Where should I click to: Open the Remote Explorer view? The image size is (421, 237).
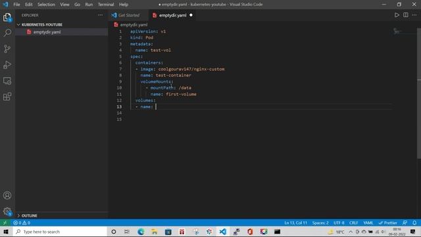7,80
